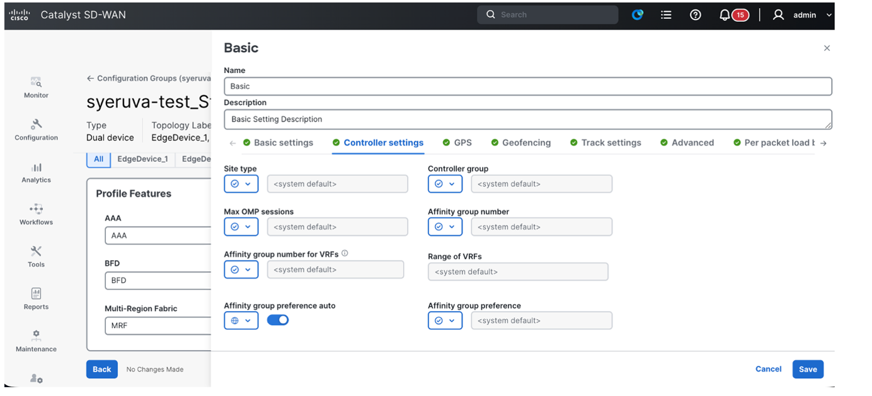Click the 'Profile Features' heading
Screen dimensions: 872x396
click(x=134, y=194)
